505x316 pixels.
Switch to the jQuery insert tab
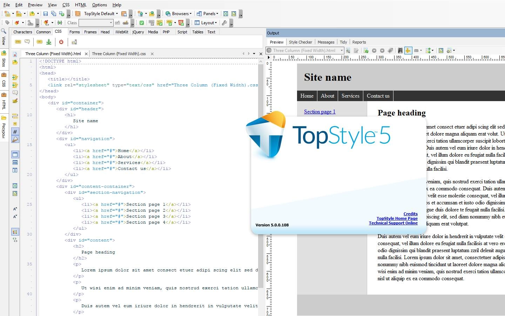point(138,32)
